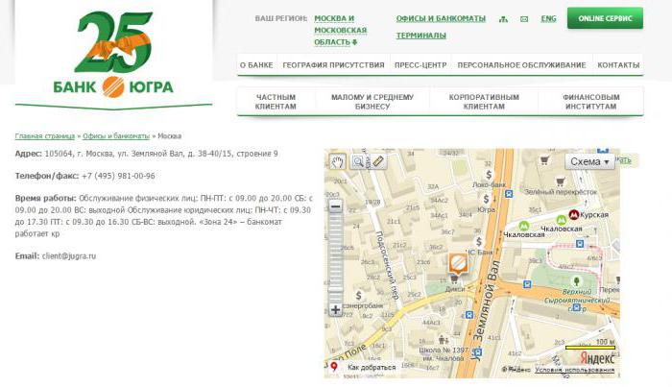Click the Югра dollar icon on the map
The width and height of the screenshot is (672, 387).
[486, 199]
